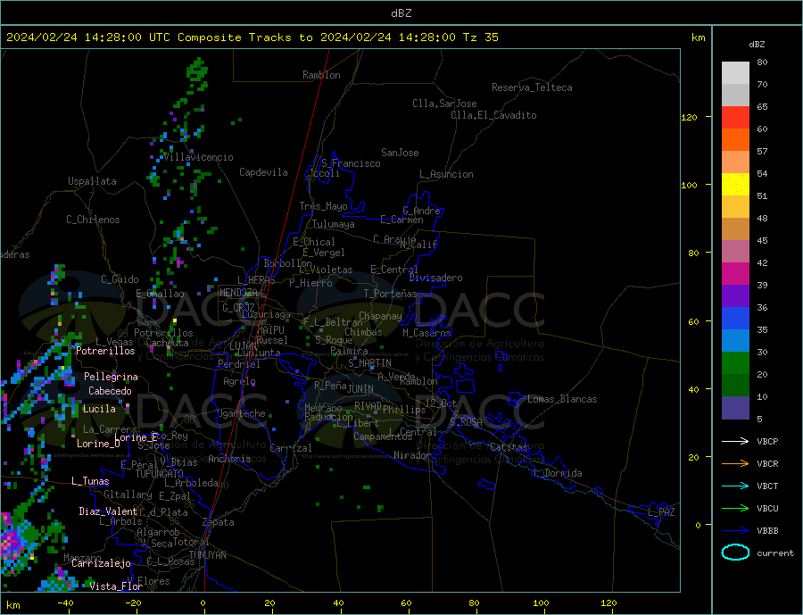Click the Cabecedo label

click(110, 391)
